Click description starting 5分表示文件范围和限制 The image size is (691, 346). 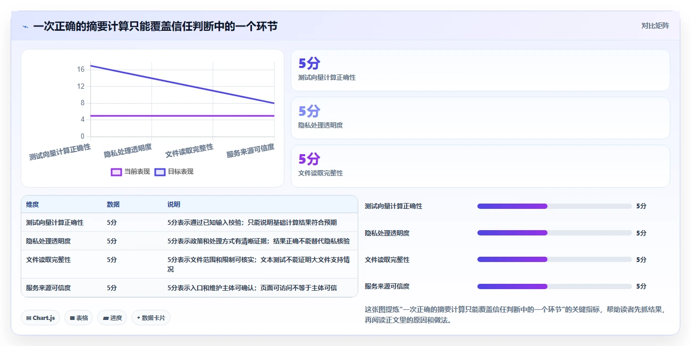click(x=258, y=264)
